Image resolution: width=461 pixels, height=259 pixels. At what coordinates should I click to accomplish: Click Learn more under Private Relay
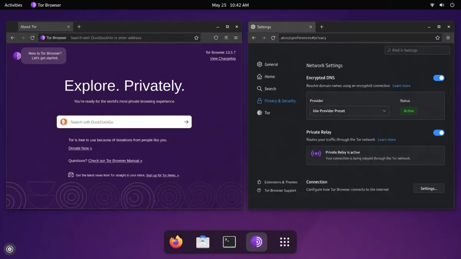pos(386,140)
